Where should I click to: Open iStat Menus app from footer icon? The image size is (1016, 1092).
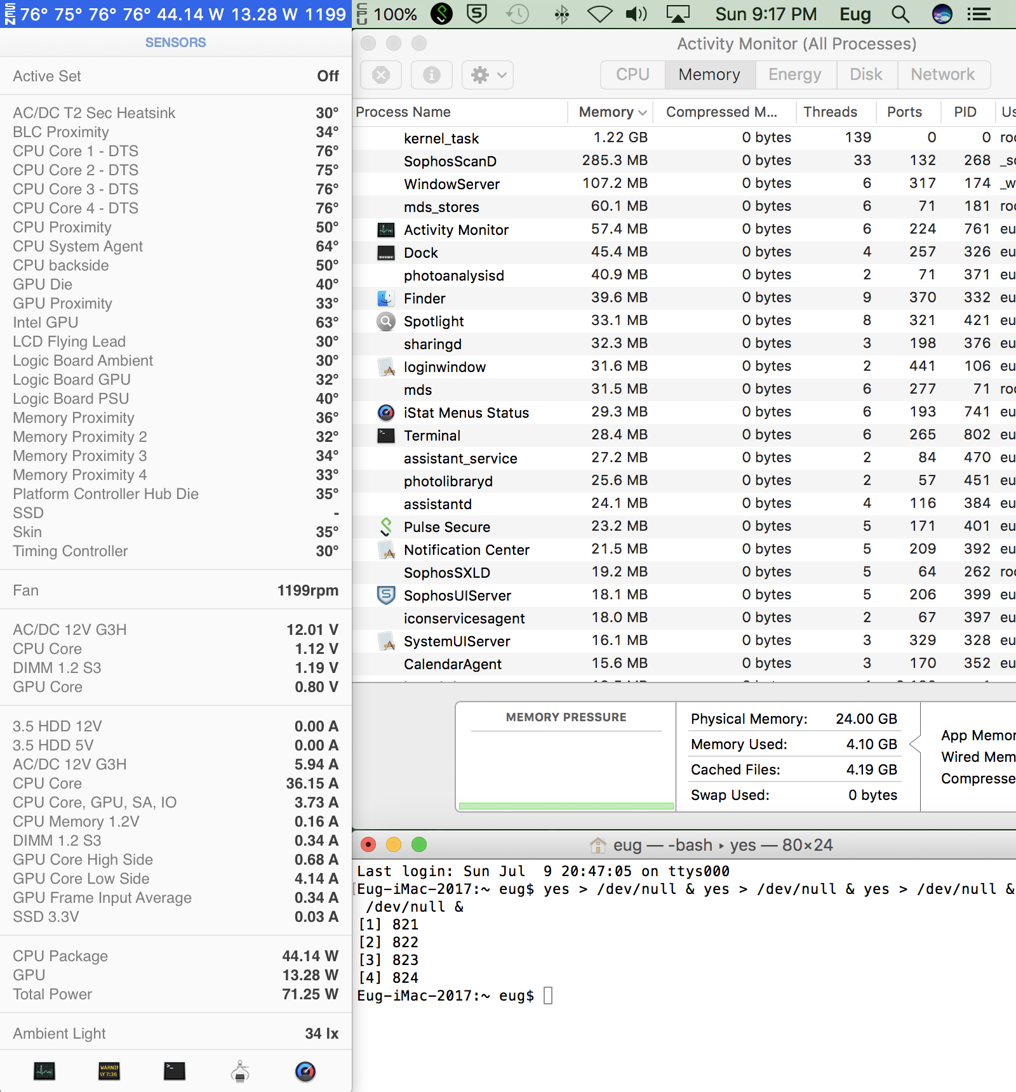(x=305, y=1072)
